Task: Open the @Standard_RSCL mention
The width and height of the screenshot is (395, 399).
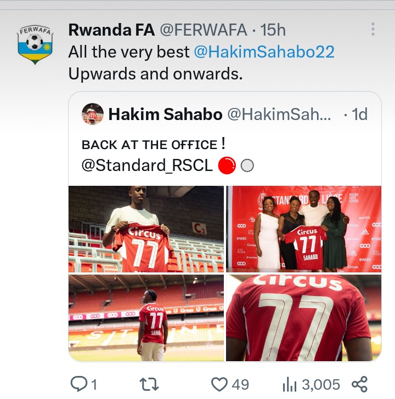Action: 147,165
